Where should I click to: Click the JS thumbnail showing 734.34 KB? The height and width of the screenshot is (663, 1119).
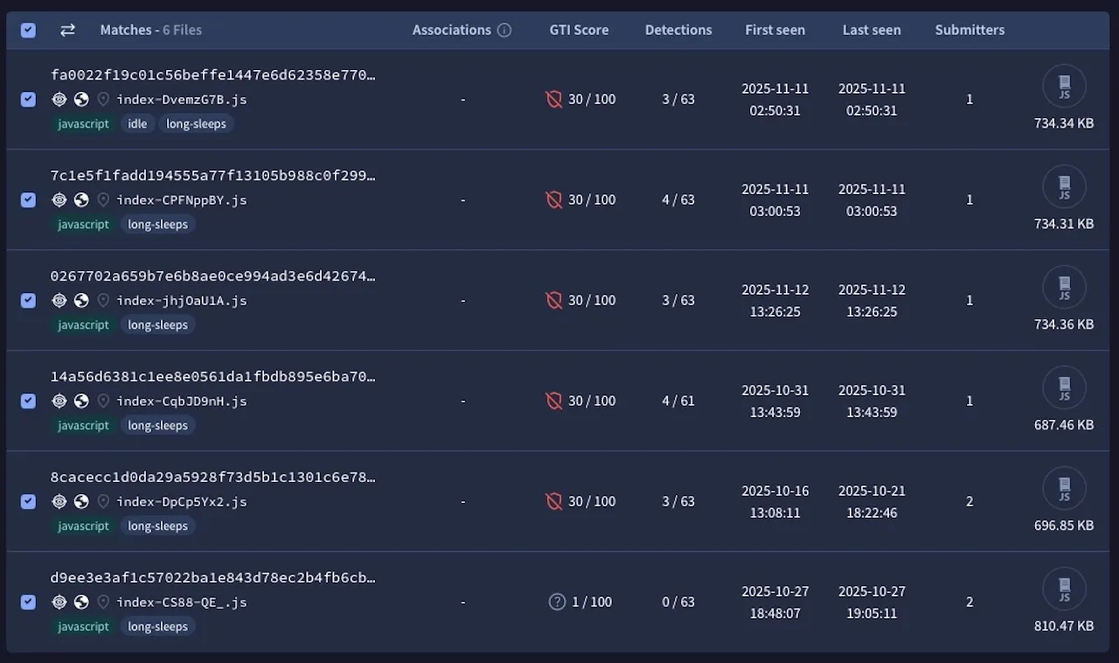tap(1064, 86)
